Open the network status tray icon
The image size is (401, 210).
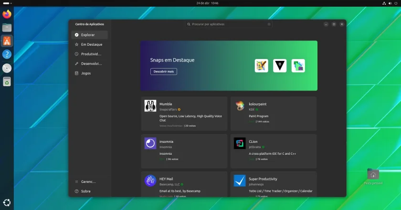pyautogui.click(x=384, y=3)
